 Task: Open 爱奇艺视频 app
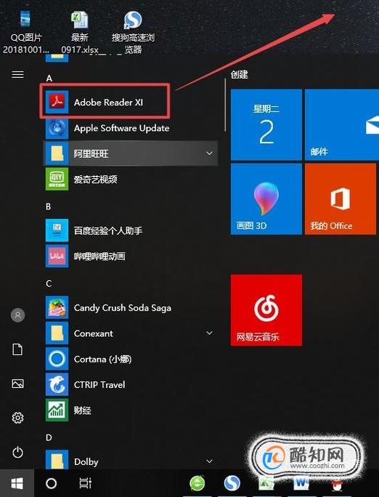[130, 180]
